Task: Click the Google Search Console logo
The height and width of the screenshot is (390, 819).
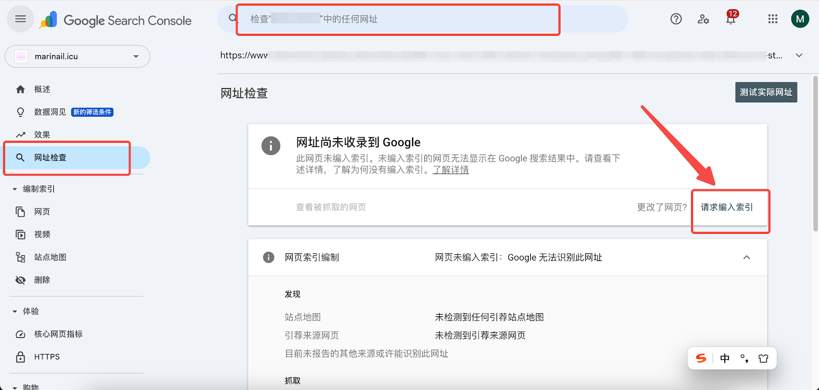Action: click(116, 20)
